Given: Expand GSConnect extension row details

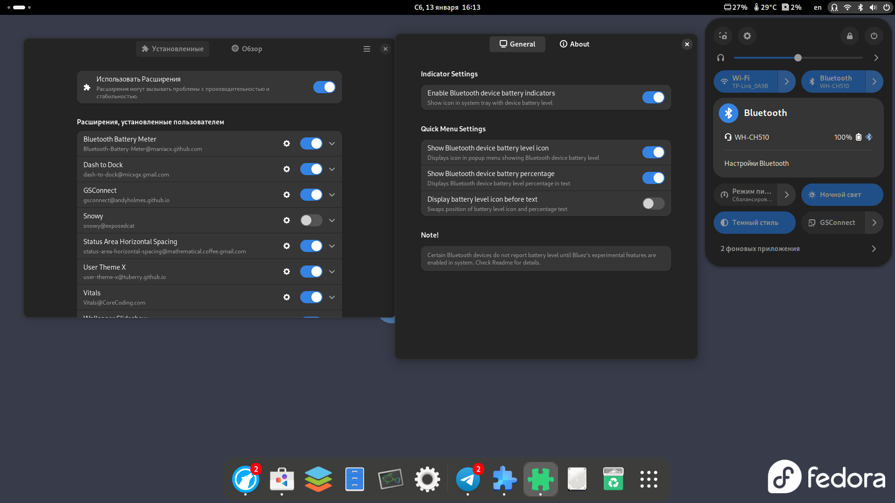Looking at the screenshot, I should point(332,195).
